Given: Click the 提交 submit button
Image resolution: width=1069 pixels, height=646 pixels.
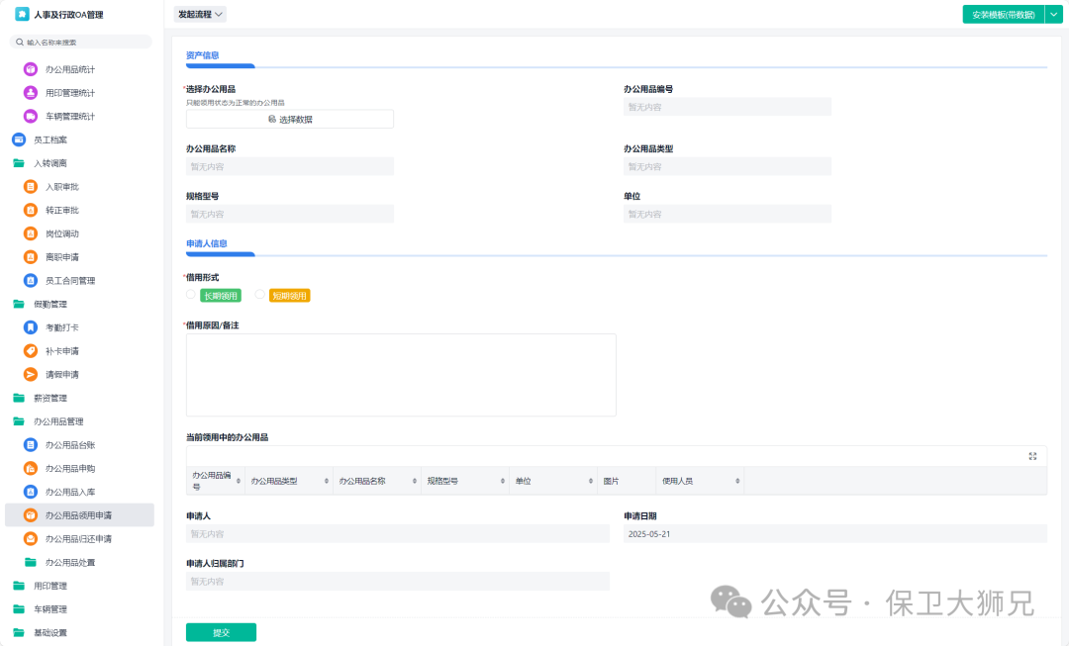Looking at the screenshot, I should pos(221,632).
